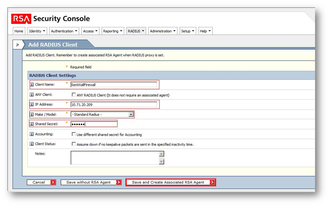Open info icon beside Shared Secret
Image resolution: width=330 pixels, height=207 pixels.
click(x=32, y=124)
